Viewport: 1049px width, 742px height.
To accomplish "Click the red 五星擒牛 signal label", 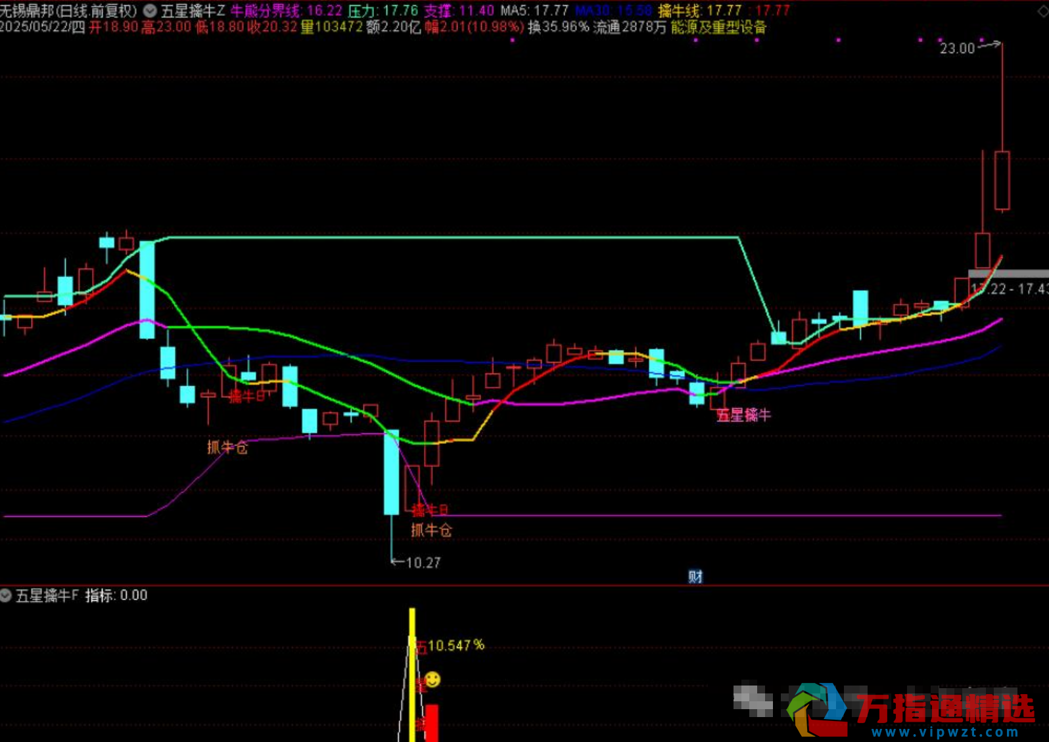I will (x=744, y=415).
